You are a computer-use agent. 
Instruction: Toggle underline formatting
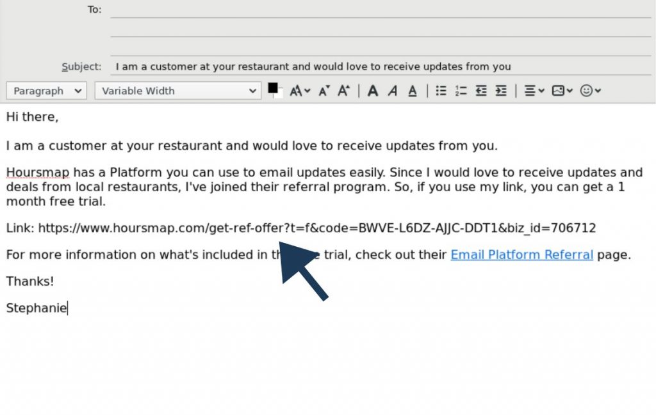point(413,91)
